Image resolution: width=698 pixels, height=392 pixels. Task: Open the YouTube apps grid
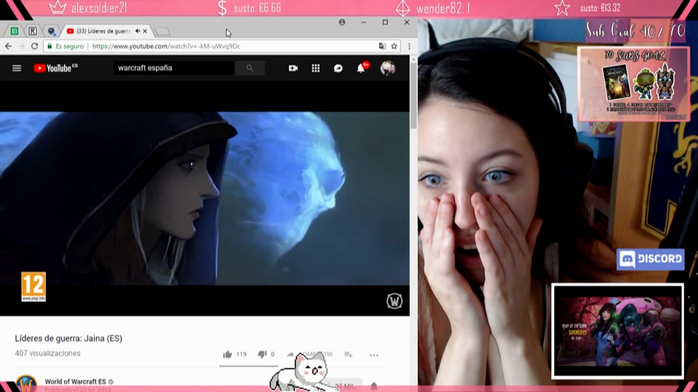[x=316, y=68]
